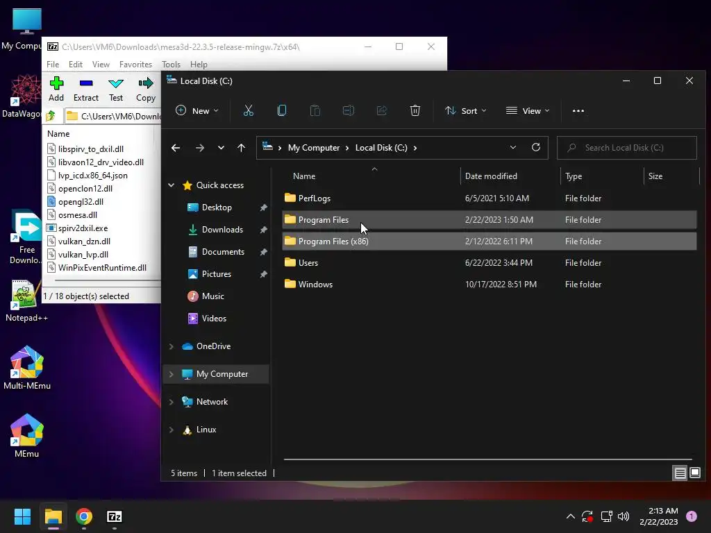Screen dimensions: 711x533
Task: Open 7-Zip Edit menu
Action: coord(76,65)
